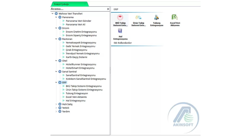Collapse the Sanal Santral tree branch
The width and height of the screenshot is (251, 136).
click(x=56, y=72)
